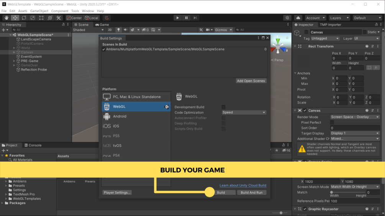
Task: Click the Sort Order input field
Action: coord(355,128)
